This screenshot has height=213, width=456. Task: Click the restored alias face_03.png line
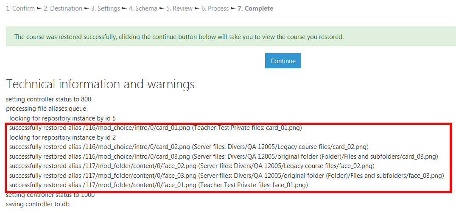tap(226, 176)
